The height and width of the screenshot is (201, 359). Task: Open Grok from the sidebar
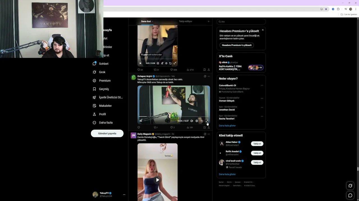99,72
